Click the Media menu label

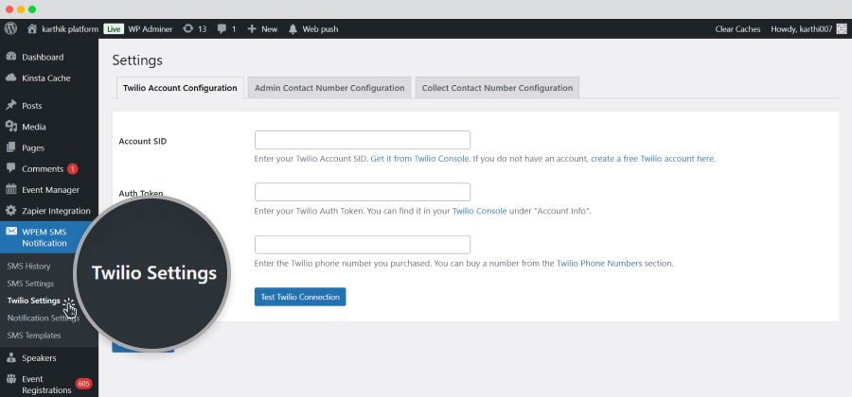click(34, 127)
